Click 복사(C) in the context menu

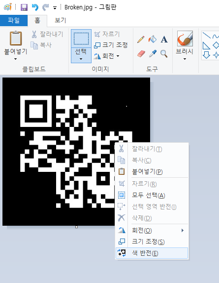(x=152, y=161)
